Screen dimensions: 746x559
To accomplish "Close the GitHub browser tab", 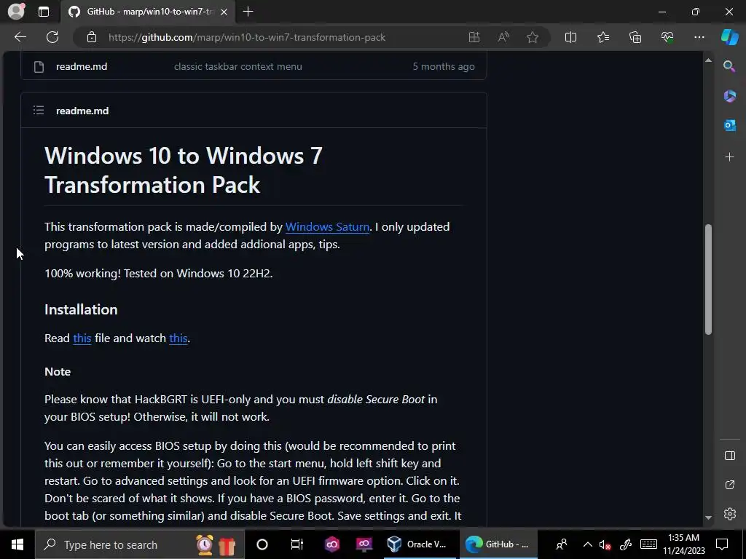I will 224,12.
